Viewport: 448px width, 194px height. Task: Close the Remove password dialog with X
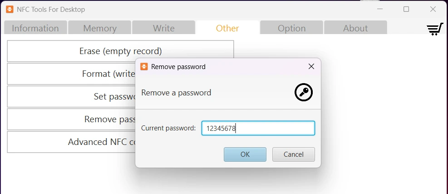pyautogui.click(x=311, y=66)
